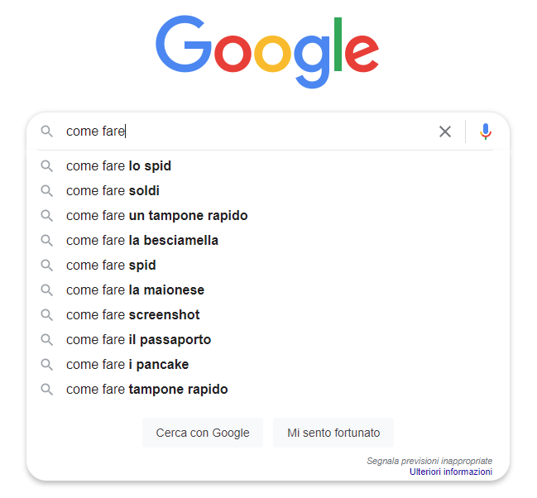Pick the "come fare il passaporto" suggestion
The width and height of the screenshot is (537, 498).
point(138,340)
